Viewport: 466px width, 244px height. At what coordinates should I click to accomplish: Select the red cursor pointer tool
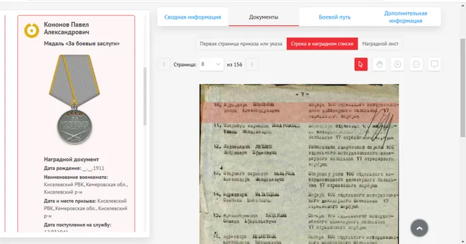(x=361, y=64)
